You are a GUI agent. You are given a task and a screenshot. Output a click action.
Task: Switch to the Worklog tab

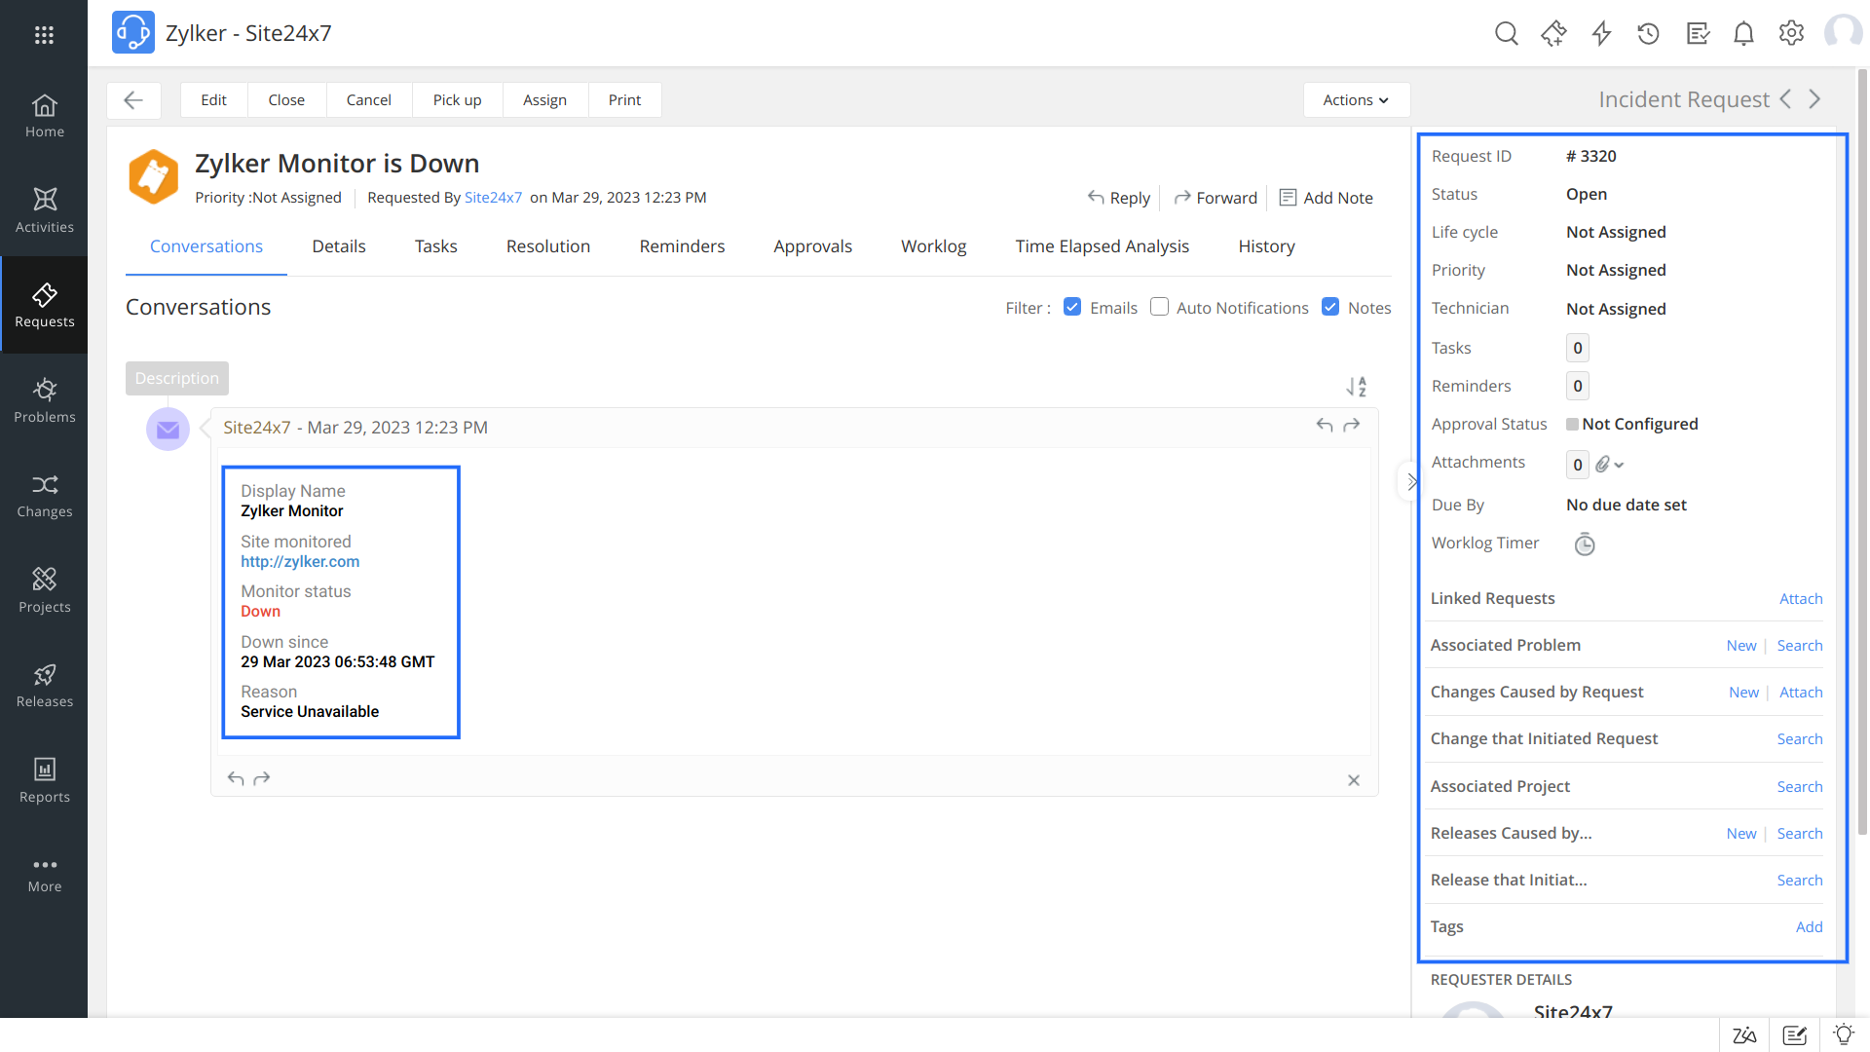tap(933, 245)
